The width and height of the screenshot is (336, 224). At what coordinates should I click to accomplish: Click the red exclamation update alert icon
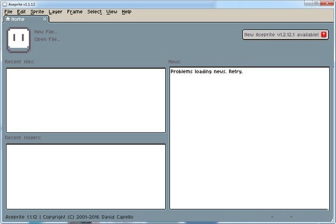pyautogui.click(x=324, y=35)
